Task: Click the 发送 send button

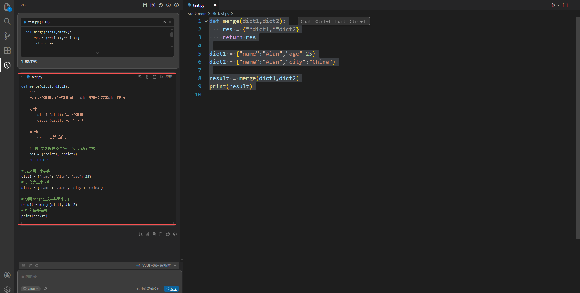Action: (171, 289)
